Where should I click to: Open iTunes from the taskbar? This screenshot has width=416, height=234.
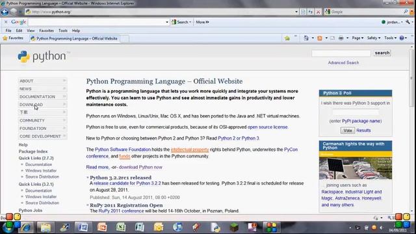coord(177,227)
